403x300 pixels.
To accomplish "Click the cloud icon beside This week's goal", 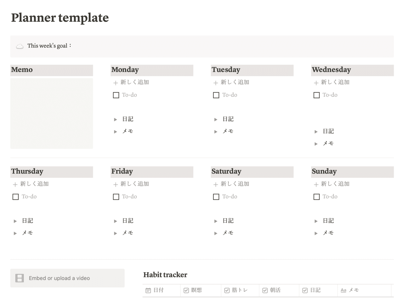I will coord(20,47).
